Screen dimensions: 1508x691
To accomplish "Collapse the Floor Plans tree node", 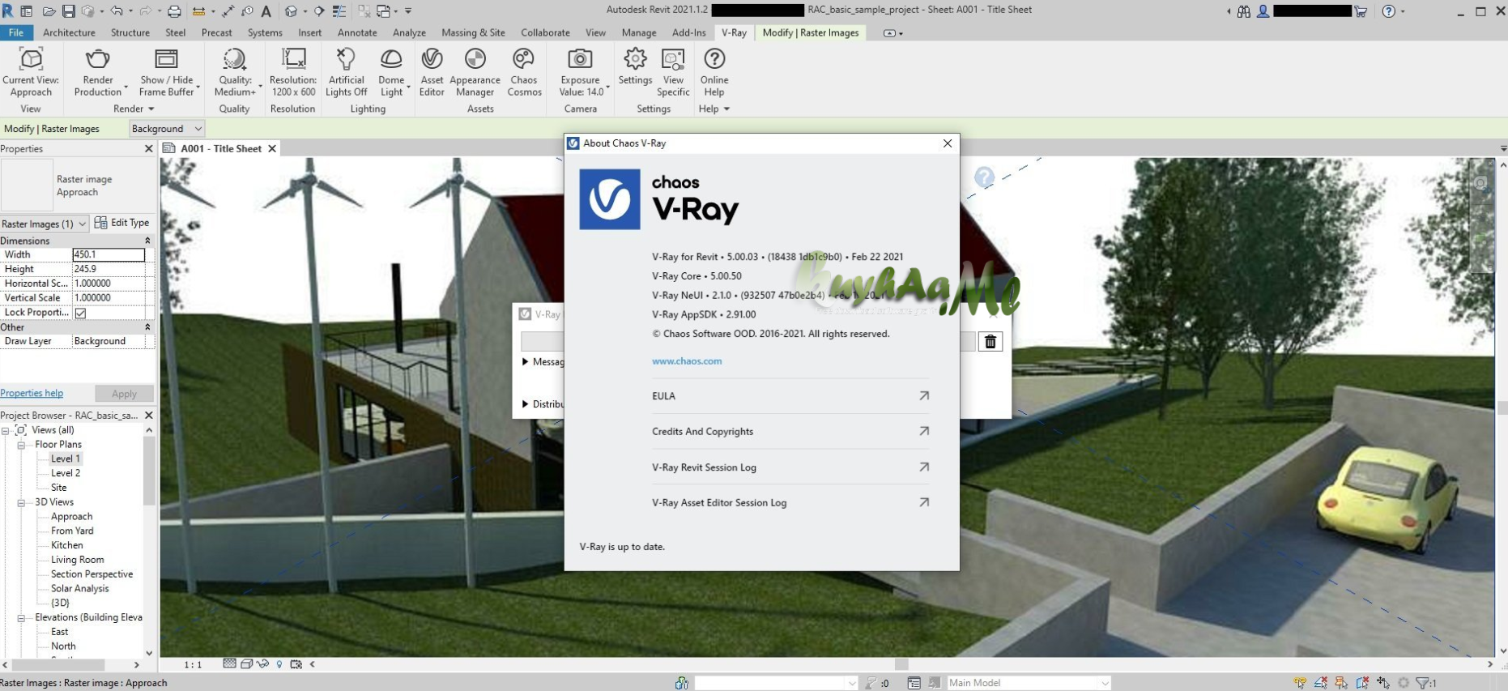I will point(21,445).
